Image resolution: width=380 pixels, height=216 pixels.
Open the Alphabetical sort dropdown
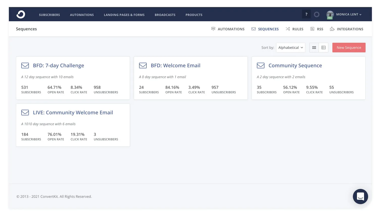(291, 48)
